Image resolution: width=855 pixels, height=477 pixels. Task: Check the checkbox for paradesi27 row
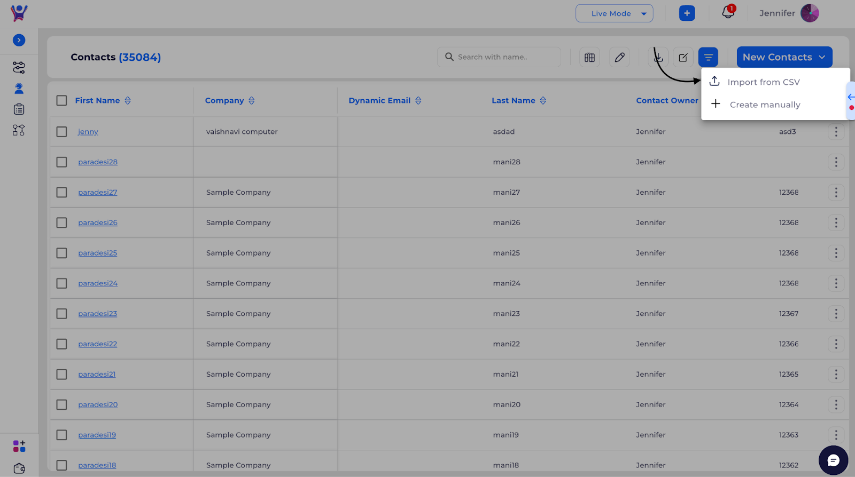click(62, 192)
